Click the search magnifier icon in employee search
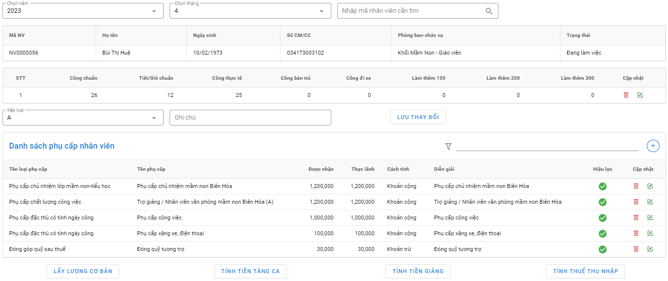This screenshot has height=281, width=668. (x=489, y=11)
